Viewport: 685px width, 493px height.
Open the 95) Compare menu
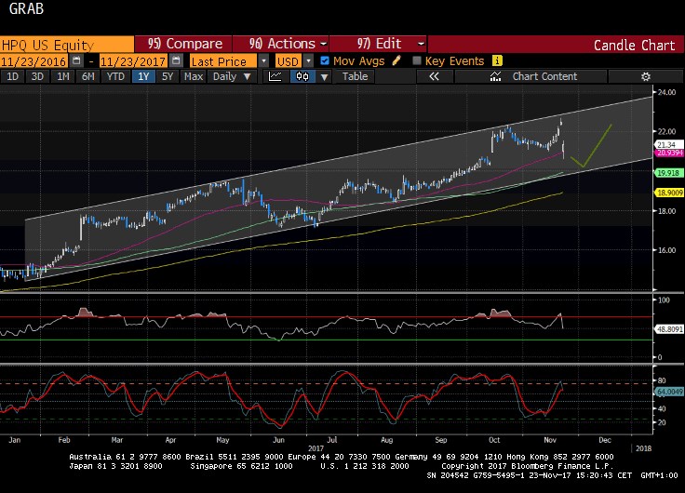(x=183, y=44)
